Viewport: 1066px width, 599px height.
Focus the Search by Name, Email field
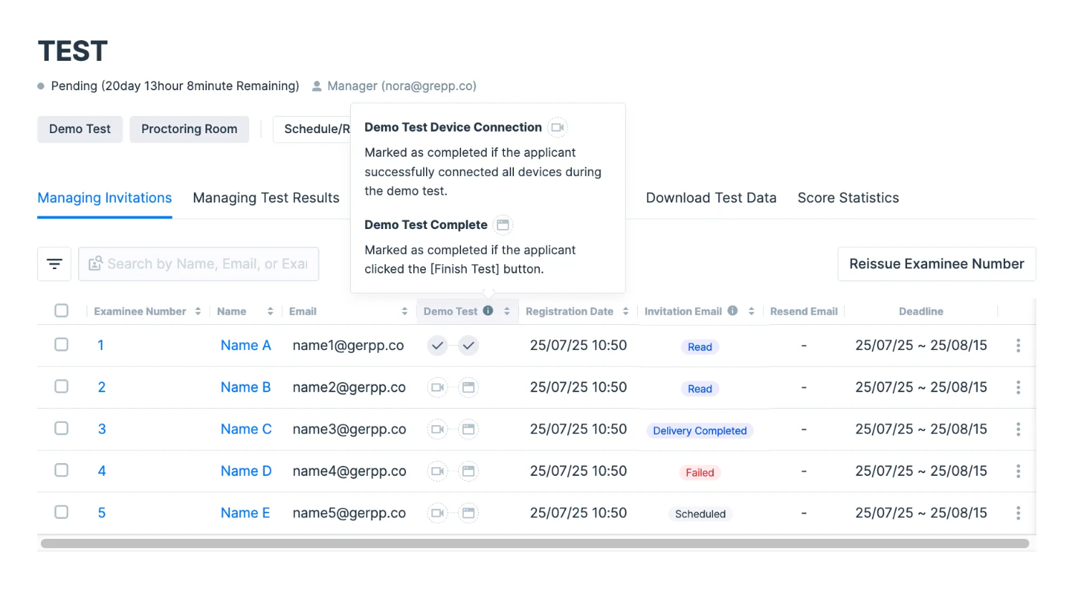[x=198, y=264]
